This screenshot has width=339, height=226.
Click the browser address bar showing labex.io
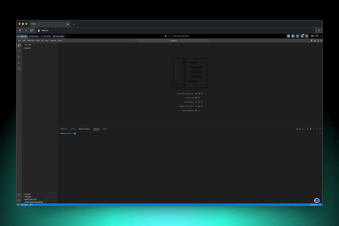point(46,30)
